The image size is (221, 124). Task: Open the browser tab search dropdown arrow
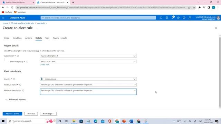pyautogui.click(x=198, y=2)
